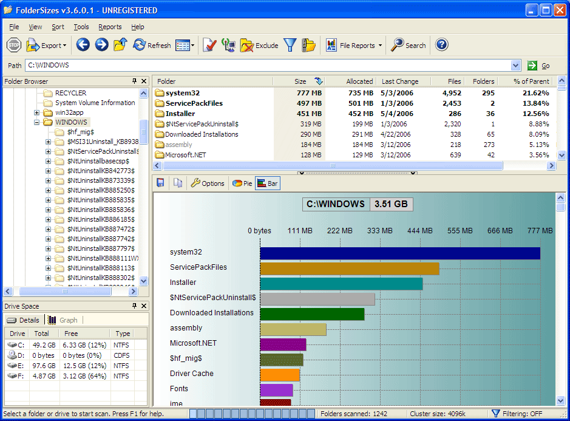
Task: Pin the Folder Browser panel
Action: [x=135, y=81]
